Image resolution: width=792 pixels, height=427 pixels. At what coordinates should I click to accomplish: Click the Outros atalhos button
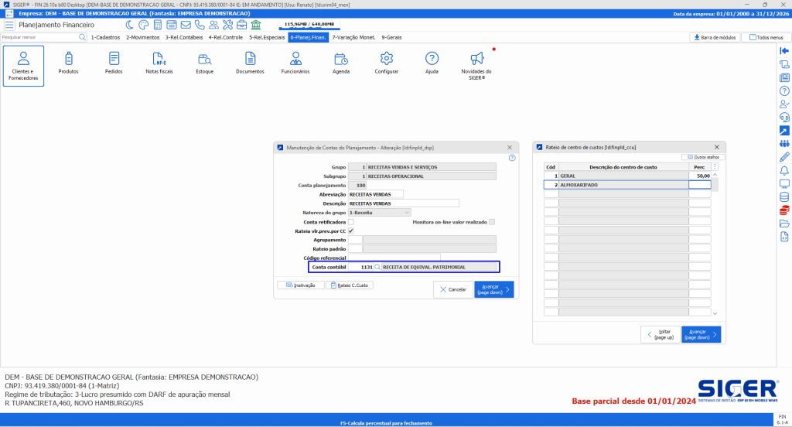click(x=703, y=157)
